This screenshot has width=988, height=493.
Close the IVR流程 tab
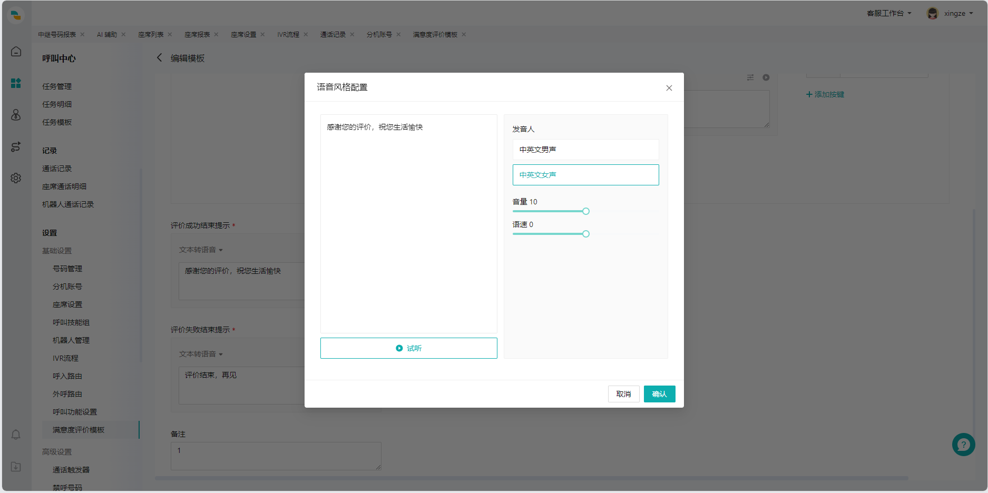point(306,35)
